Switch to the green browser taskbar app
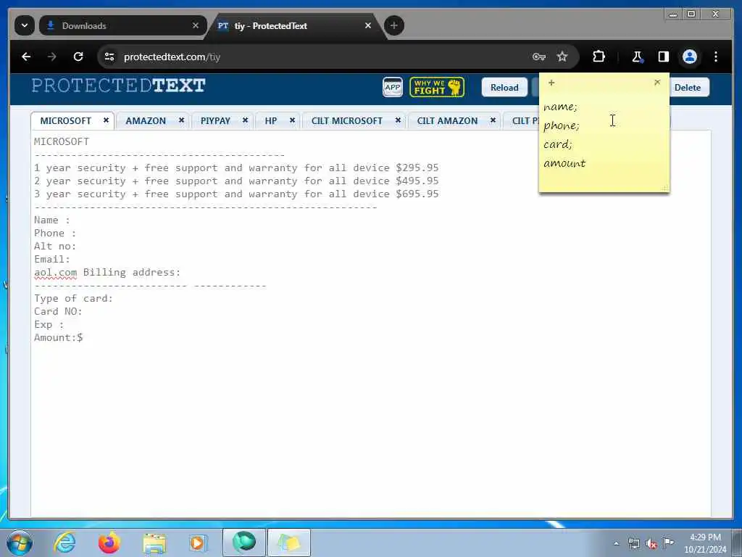 243,542
